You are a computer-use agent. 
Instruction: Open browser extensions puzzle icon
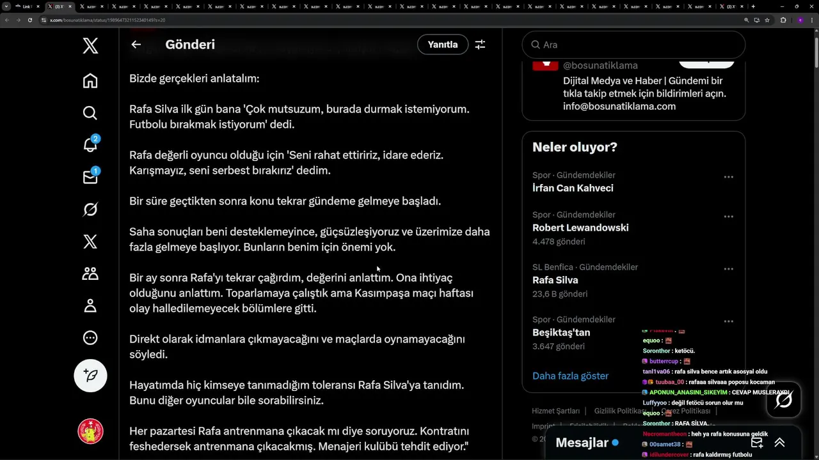(783, 20)
